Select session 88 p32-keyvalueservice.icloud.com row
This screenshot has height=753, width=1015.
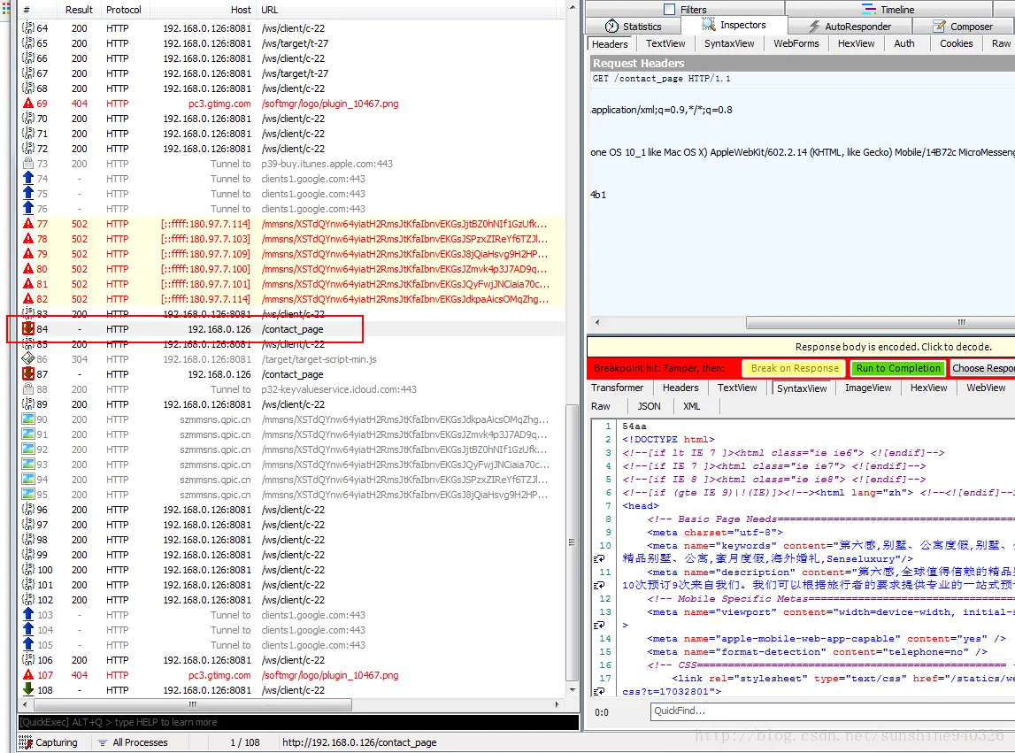291,389
